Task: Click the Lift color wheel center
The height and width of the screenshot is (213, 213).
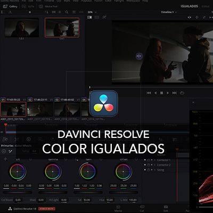Action: (17, 171)
